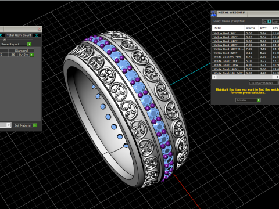Click the Metal Weights panel title
This screenshot has width=279, height=209.
[x=231, y=13]
